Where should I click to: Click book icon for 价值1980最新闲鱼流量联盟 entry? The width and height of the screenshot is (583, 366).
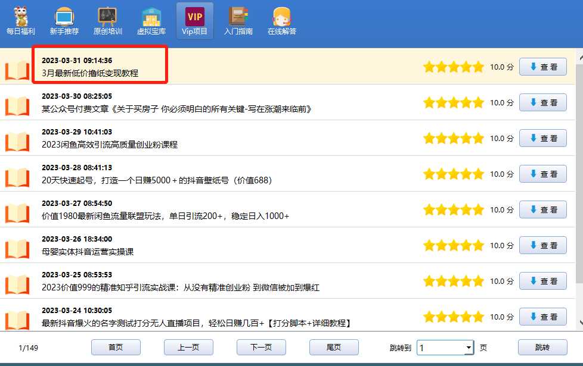tap(17, 212)
